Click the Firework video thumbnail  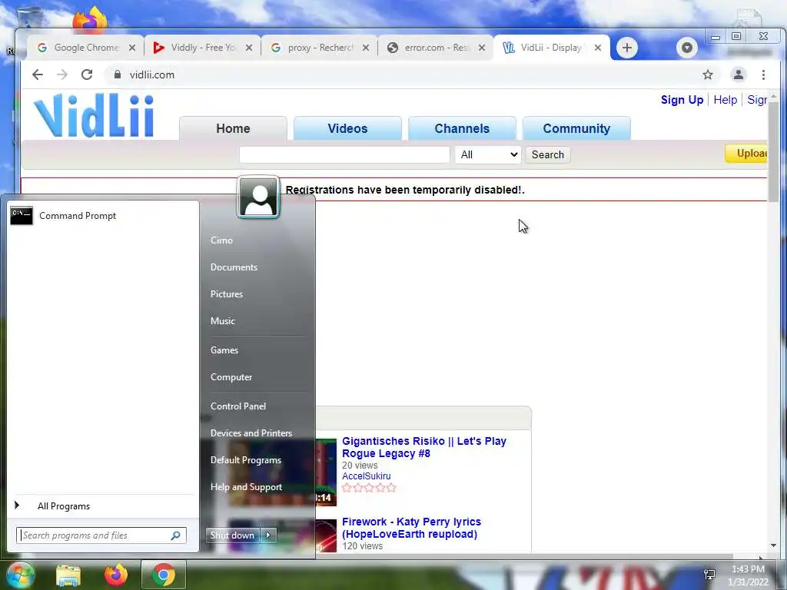[x=326, y=535]
